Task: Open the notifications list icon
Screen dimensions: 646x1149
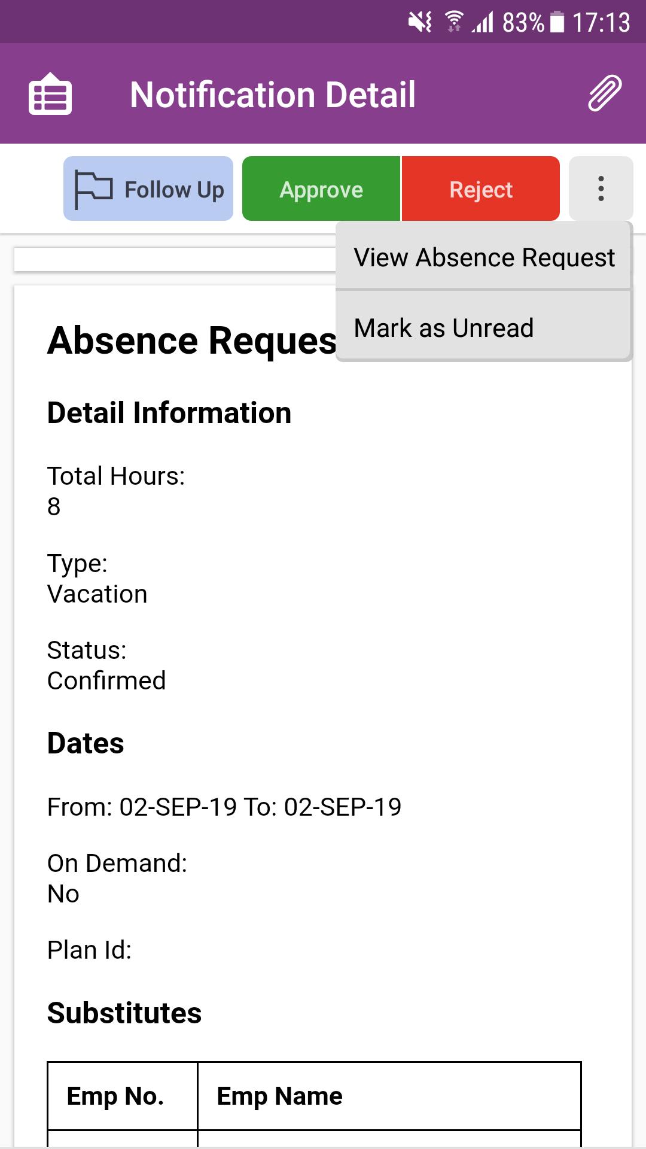Action: [x=50, y=94]
